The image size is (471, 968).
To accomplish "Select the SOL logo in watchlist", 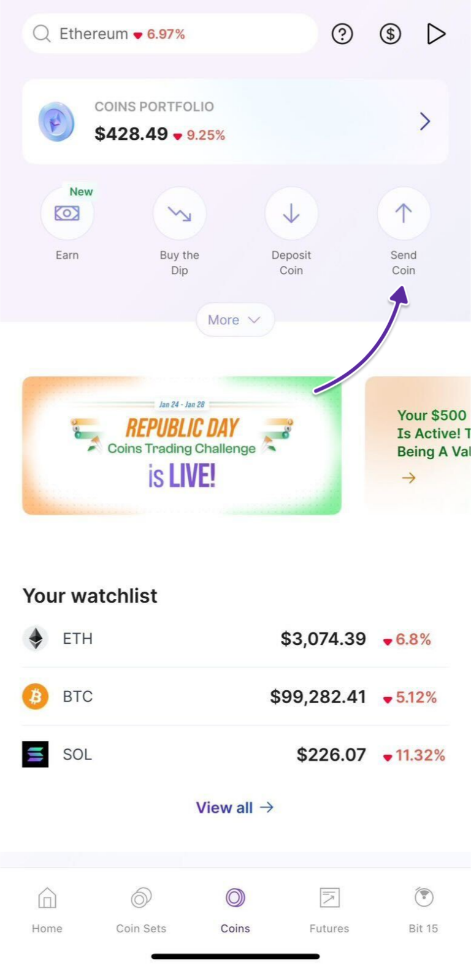I will (x=36, y=755).
